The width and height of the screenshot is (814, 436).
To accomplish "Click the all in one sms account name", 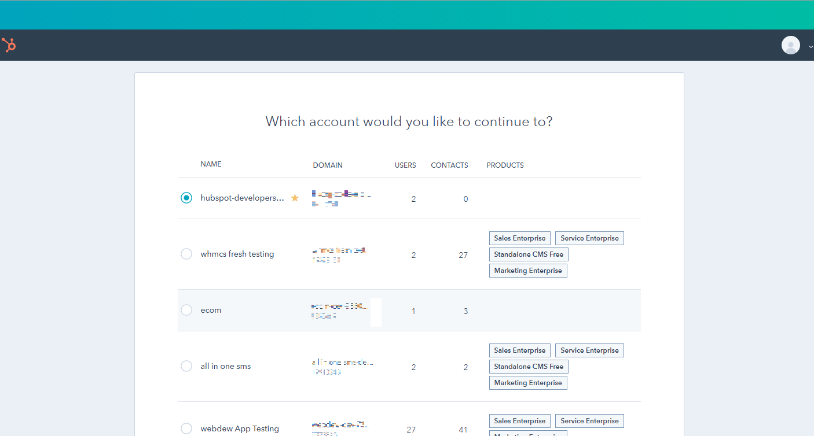I will 226,366.
